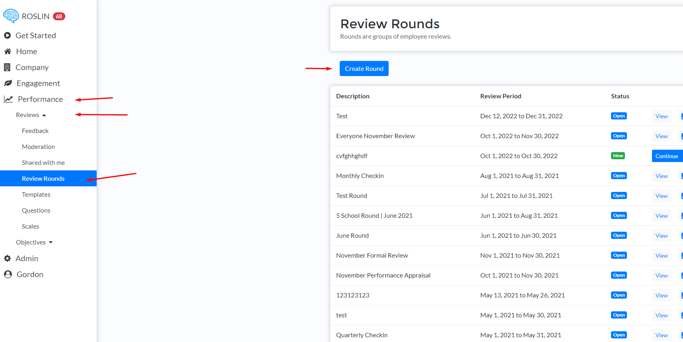Viewport: 683px width, 342px height.
Task: Click the New status badge for cvfghhghdf
Action: [618, 156]
